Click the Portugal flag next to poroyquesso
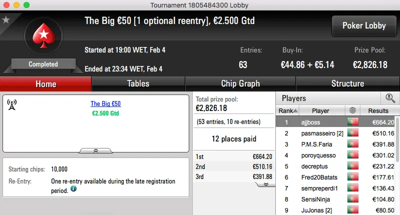 coord(353,155)
